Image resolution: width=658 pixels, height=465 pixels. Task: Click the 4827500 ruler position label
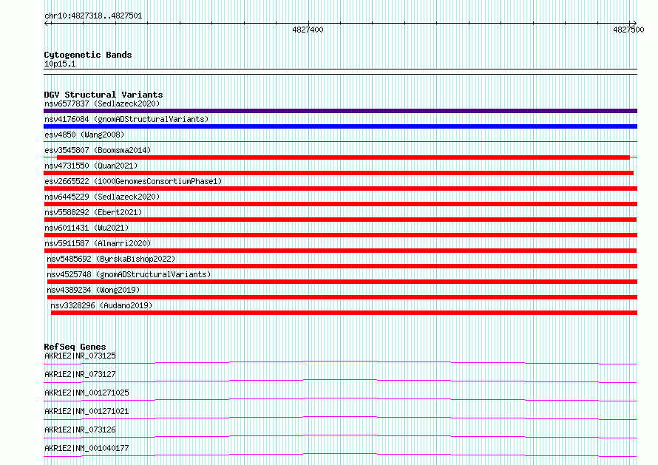pyautogui.click(x=628, y=30)
